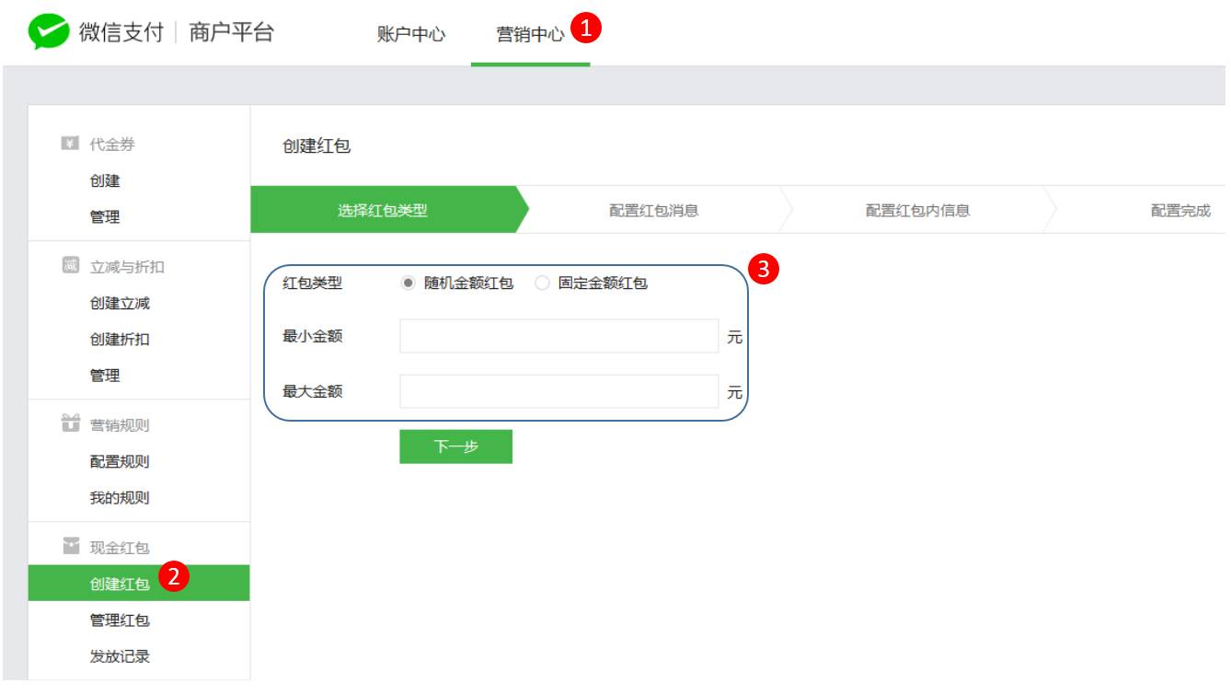Click the 红包类型 label
This screenshot has width=1231, height=695.
313,284
